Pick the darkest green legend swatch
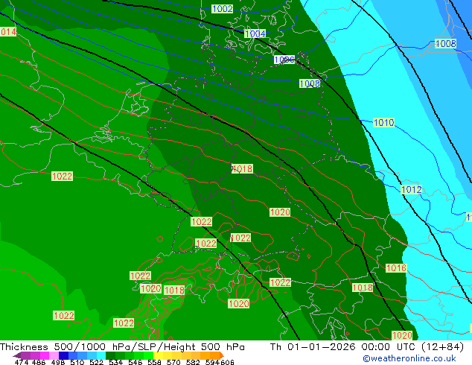472x365 pixels. (110, 355)
